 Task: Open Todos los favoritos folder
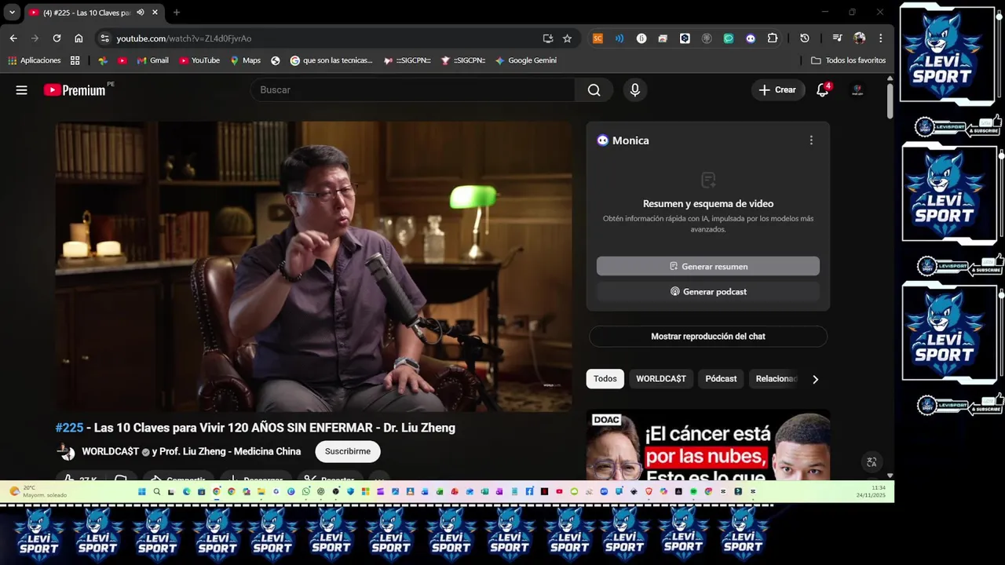pos(848,60)
